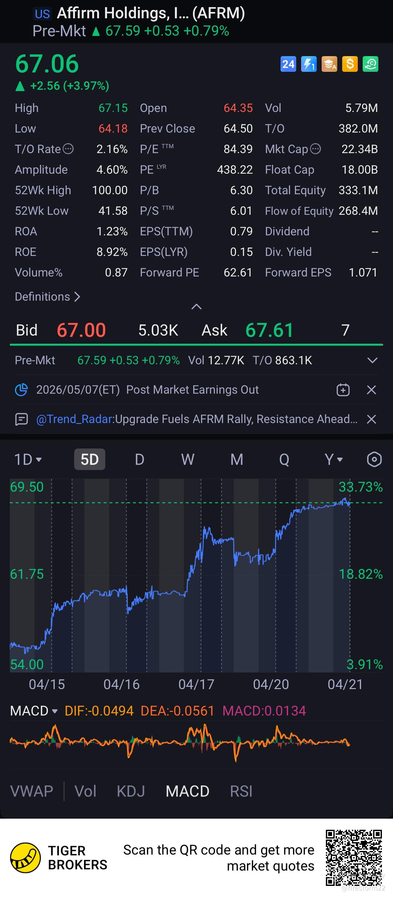Tap the info icon beside T/O Rate
The width and height of the screenshot is (393, 897).
68,149
